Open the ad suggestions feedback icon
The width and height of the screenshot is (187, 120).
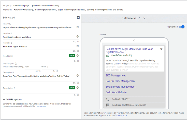coord(78,18)
